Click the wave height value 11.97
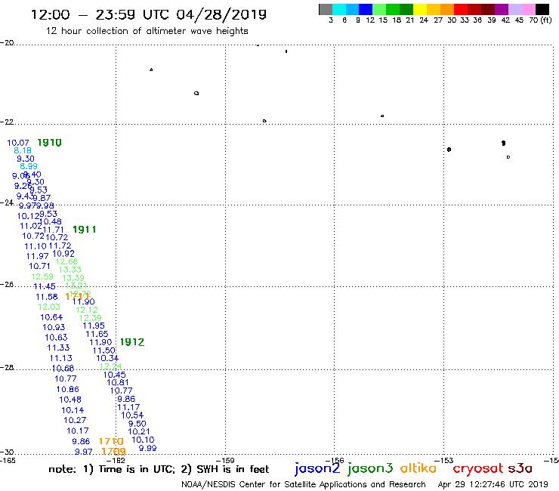Screen dimensions: 559x491 point(38,256)
